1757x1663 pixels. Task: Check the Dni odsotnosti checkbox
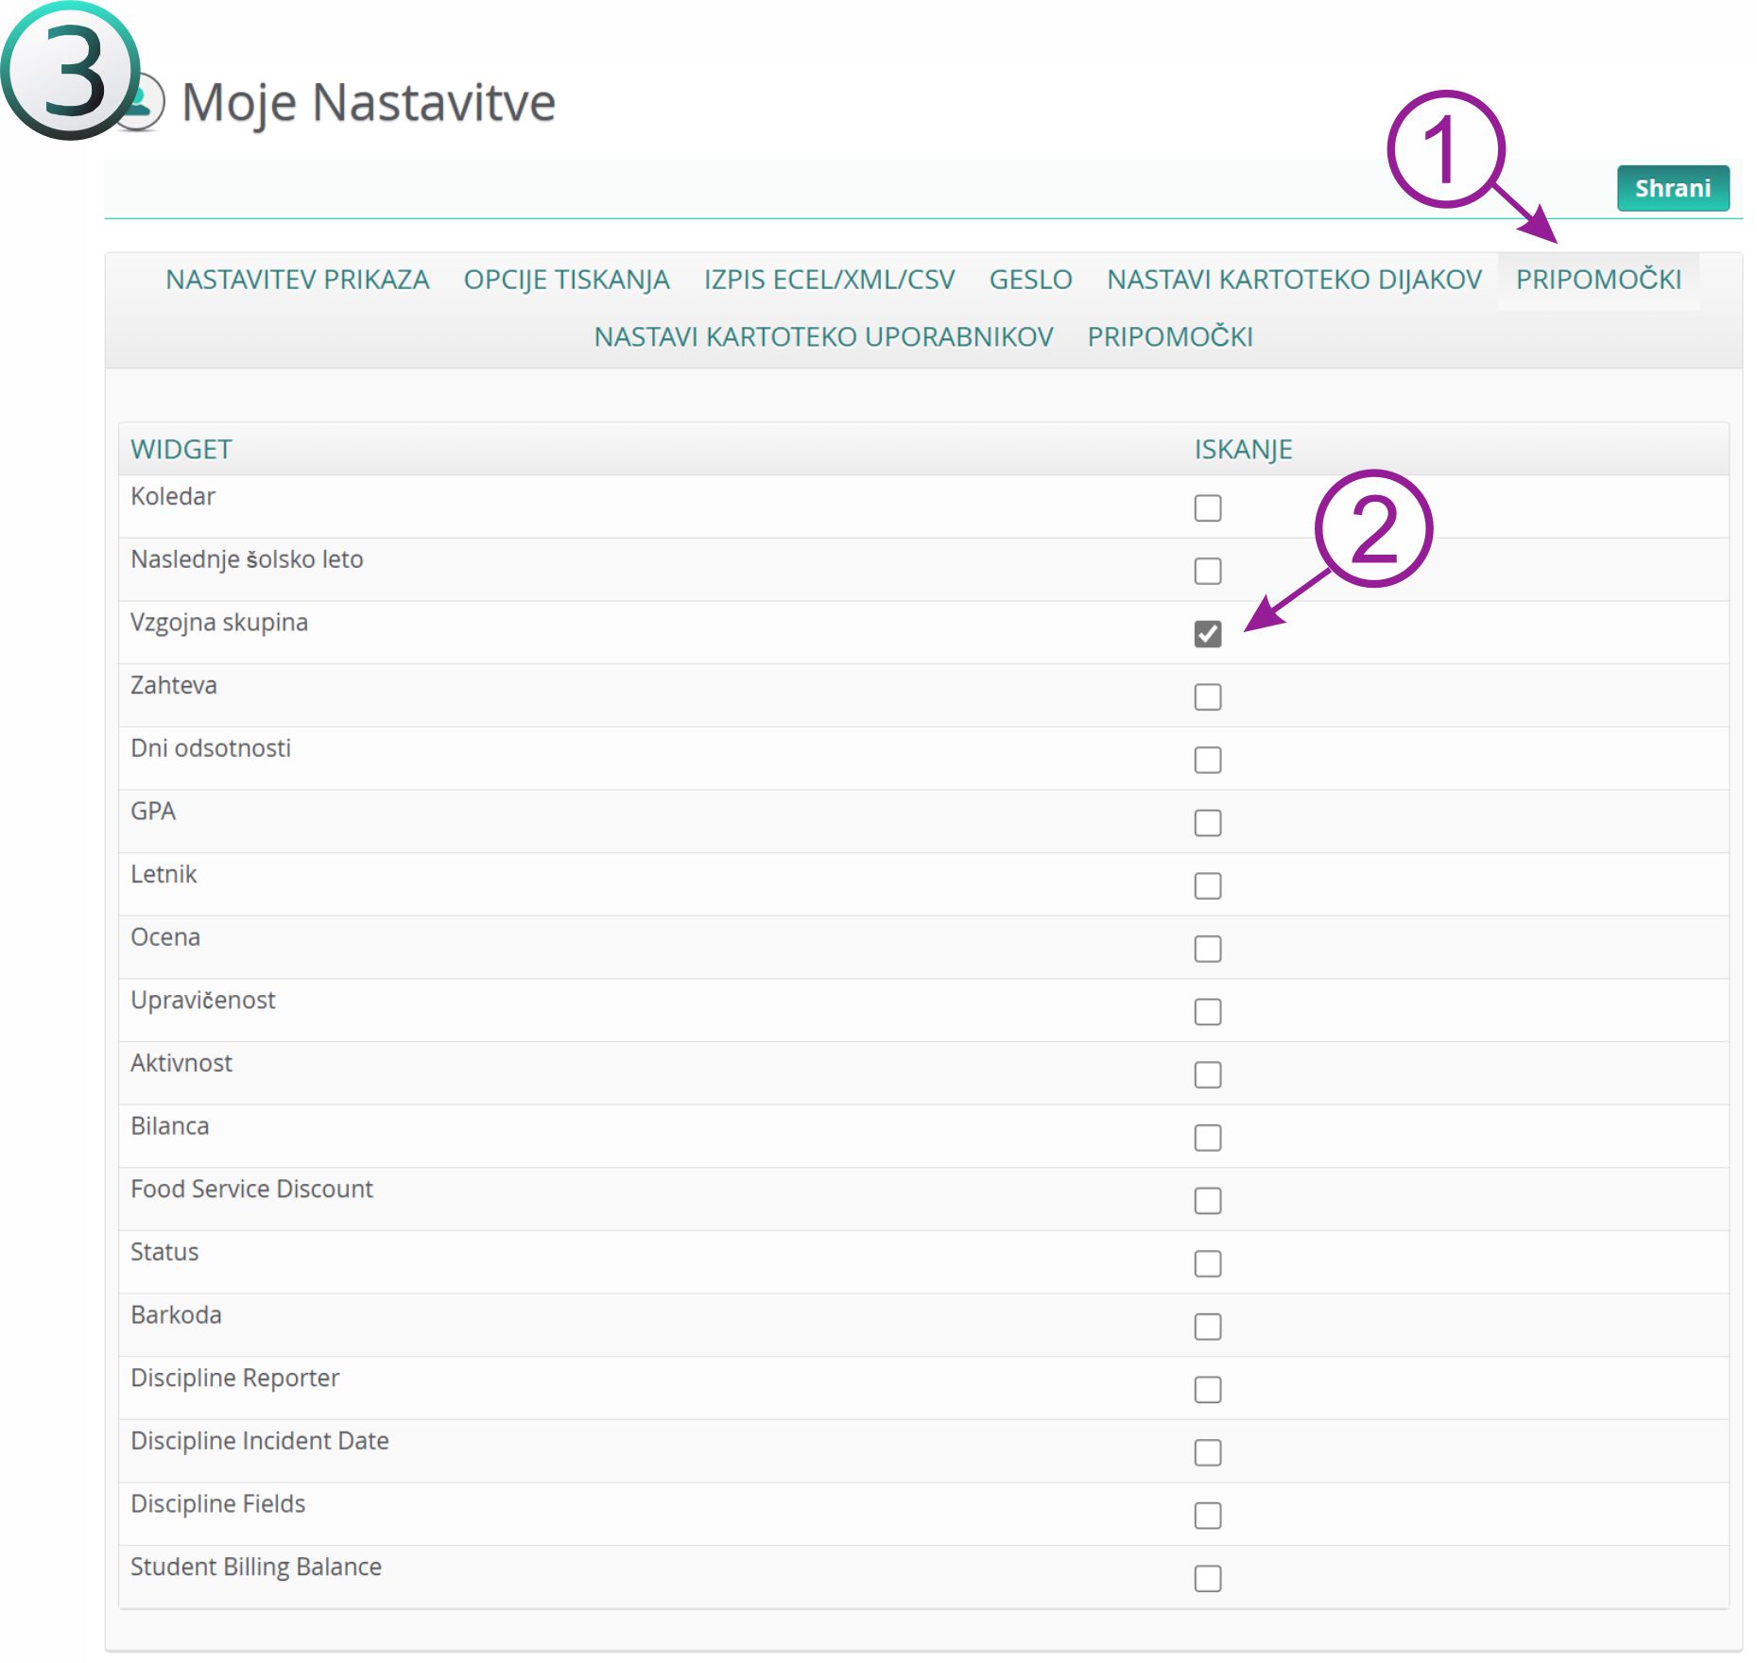pyautogui.click(x=1207, y=761)
